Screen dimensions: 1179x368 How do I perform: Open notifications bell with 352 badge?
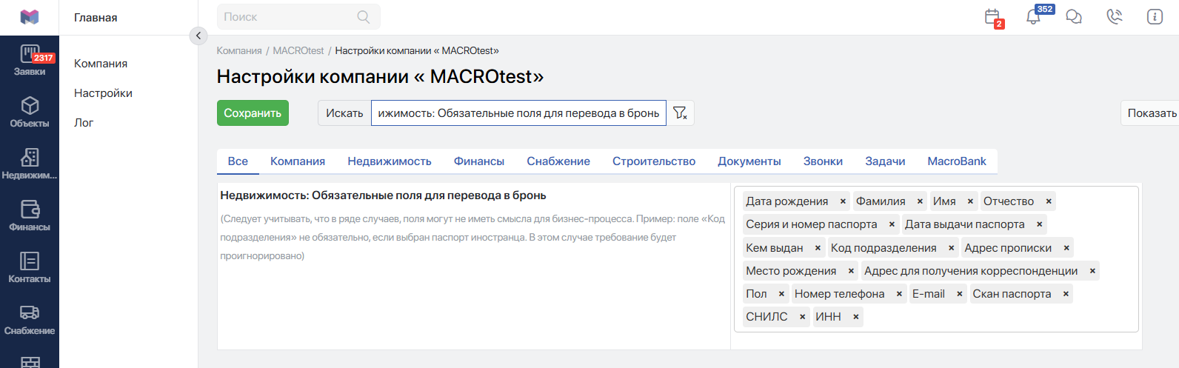click(x=1034, y=16)
